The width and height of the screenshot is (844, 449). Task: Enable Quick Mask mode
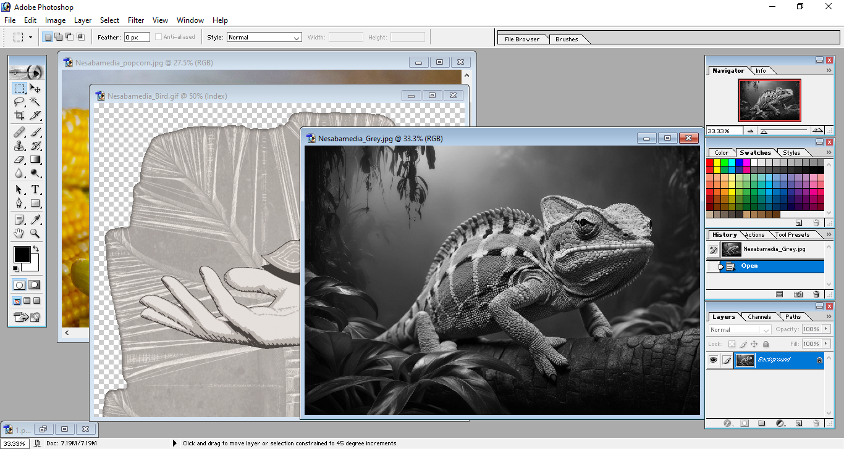(35, 285)
